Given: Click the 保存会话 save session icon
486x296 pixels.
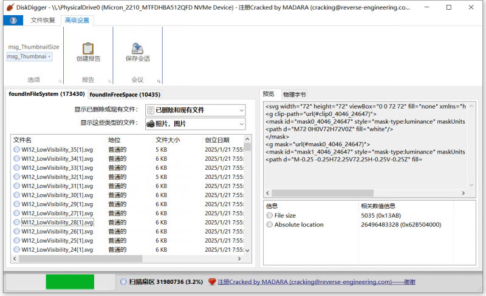Looking at the screenshot, I should (137, 49).
